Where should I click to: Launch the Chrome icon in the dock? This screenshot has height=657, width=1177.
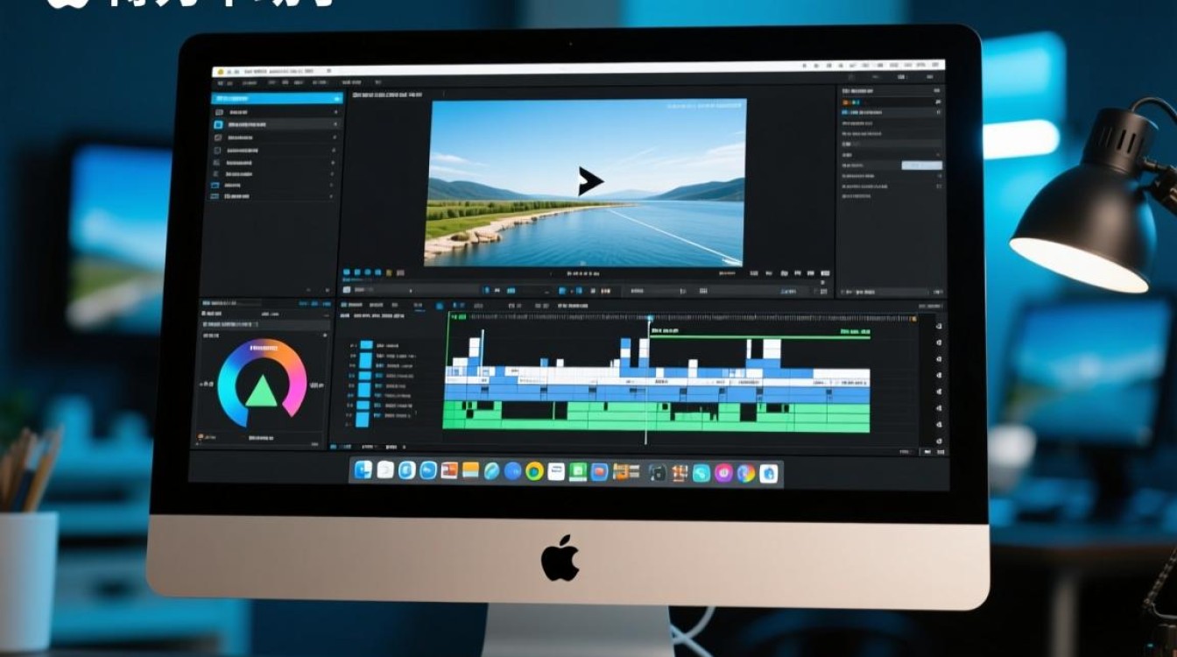pos(534,472)
